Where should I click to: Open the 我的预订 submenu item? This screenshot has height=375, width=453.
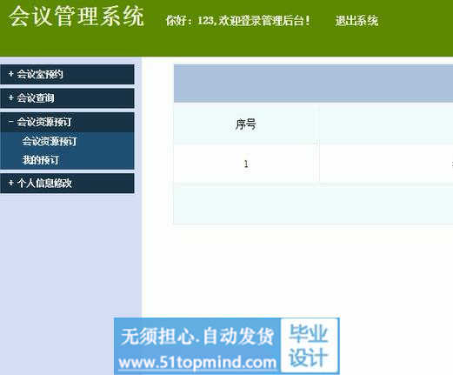[41, 160]
